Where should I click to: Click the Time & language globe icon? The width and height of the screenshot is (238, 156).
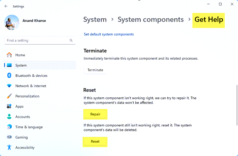[x=9, y=127]
